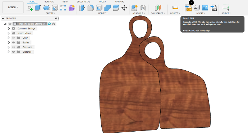Click the Insert DXF icon
Image resolution: width=248 pixels, height=133 pixels.
click(x=214, y=8)
